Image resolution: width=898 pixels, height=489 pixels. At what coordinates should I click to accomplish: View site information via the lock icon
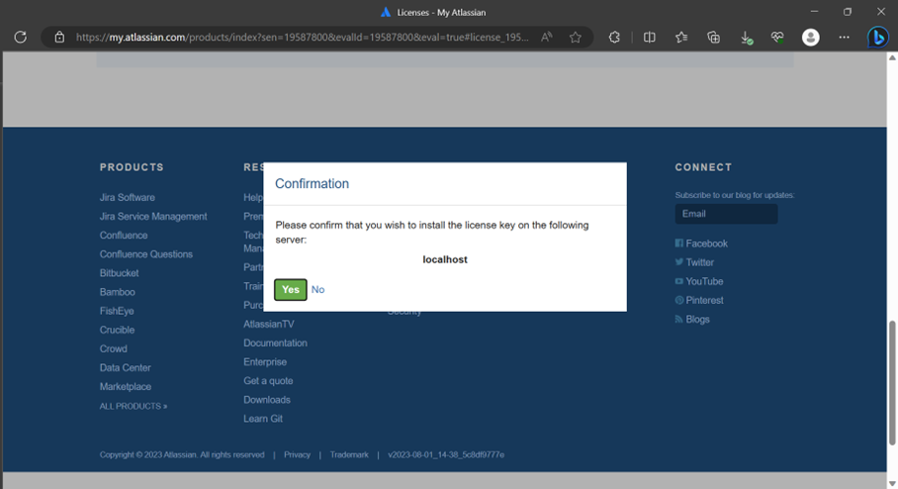[59, 38]
